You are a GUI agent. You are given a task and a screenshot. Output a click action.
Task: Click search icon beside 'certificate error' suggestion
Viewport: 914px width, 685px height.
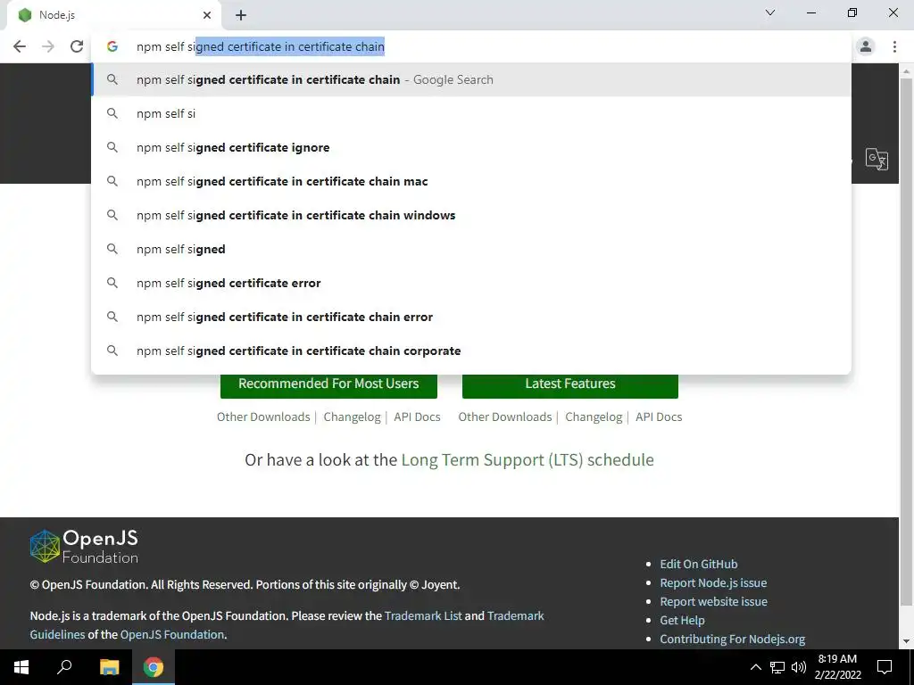(112, 283)
